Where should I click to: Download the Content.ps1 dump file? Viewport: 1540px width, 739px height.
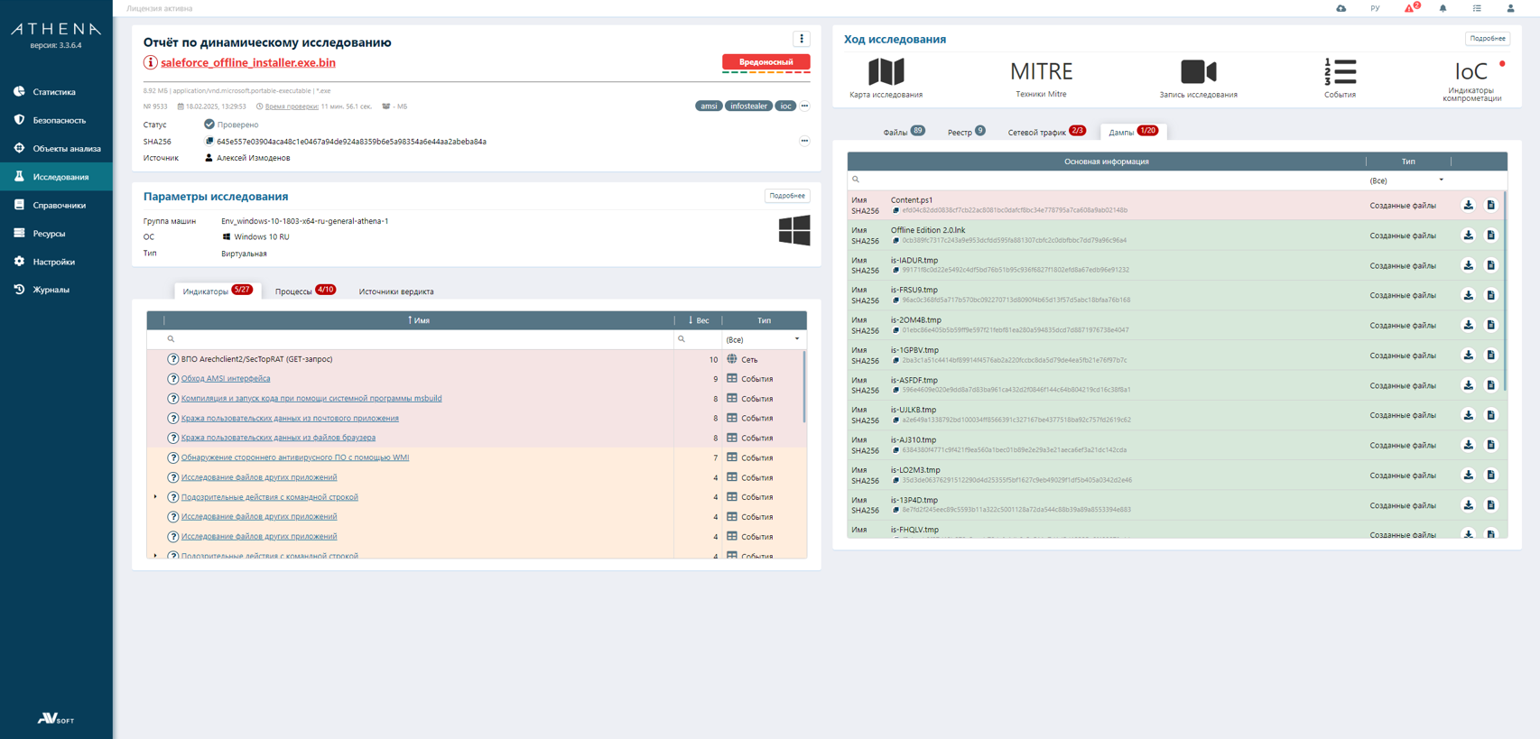1469,206
